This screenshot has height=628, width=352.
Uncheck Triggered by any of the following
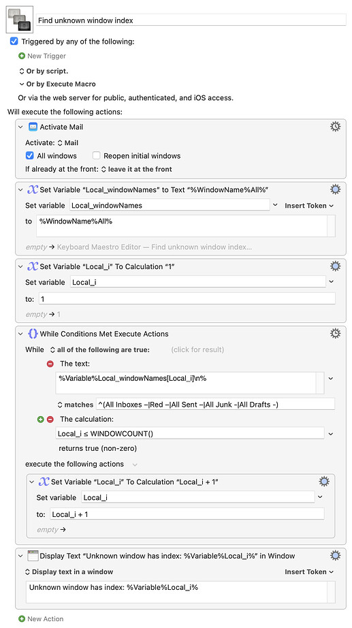14,41
